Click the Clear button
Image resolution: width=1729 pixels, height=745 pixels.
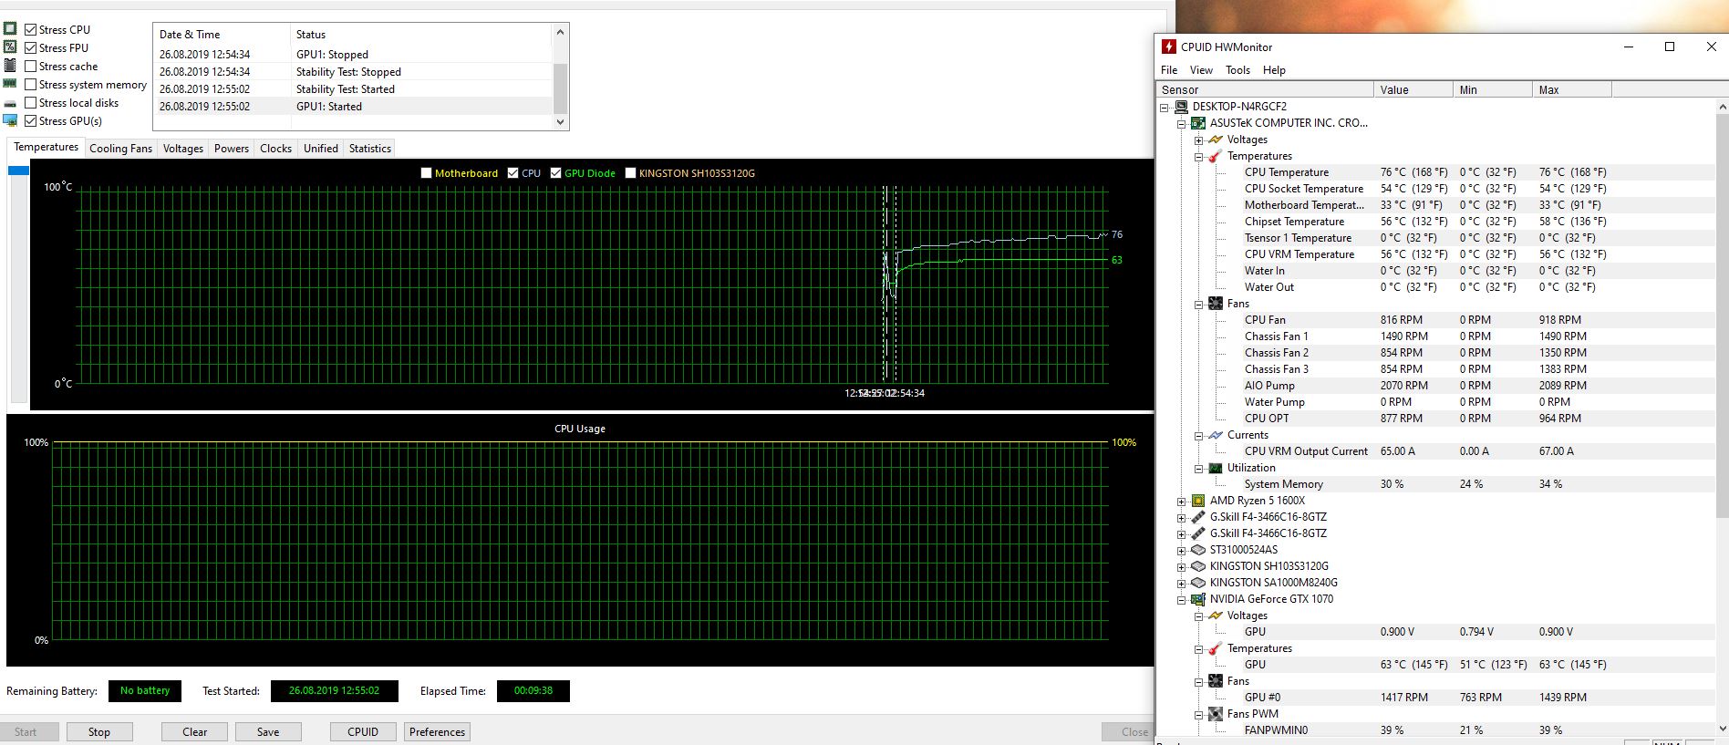pyautogui.click(x=195, y=732)
